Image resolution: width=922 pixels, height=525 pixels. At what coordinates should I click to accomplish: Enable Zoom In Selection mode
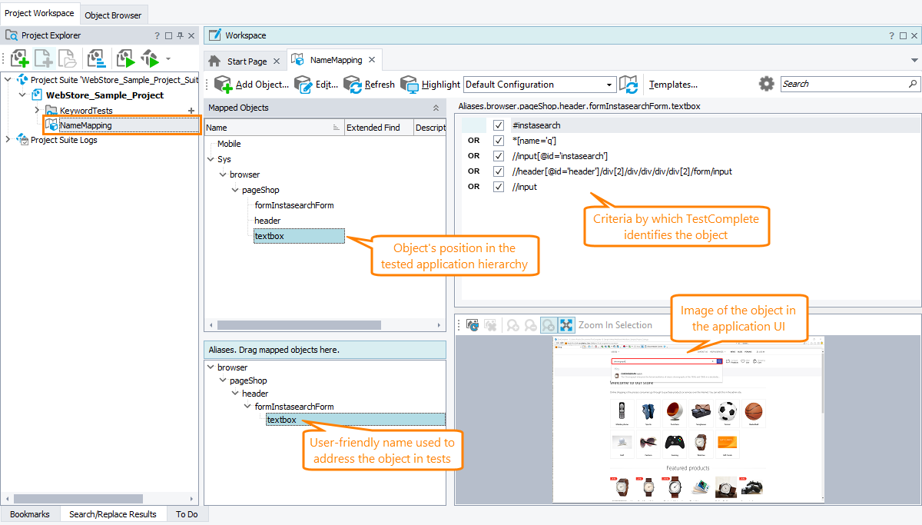tap(566, 324)
